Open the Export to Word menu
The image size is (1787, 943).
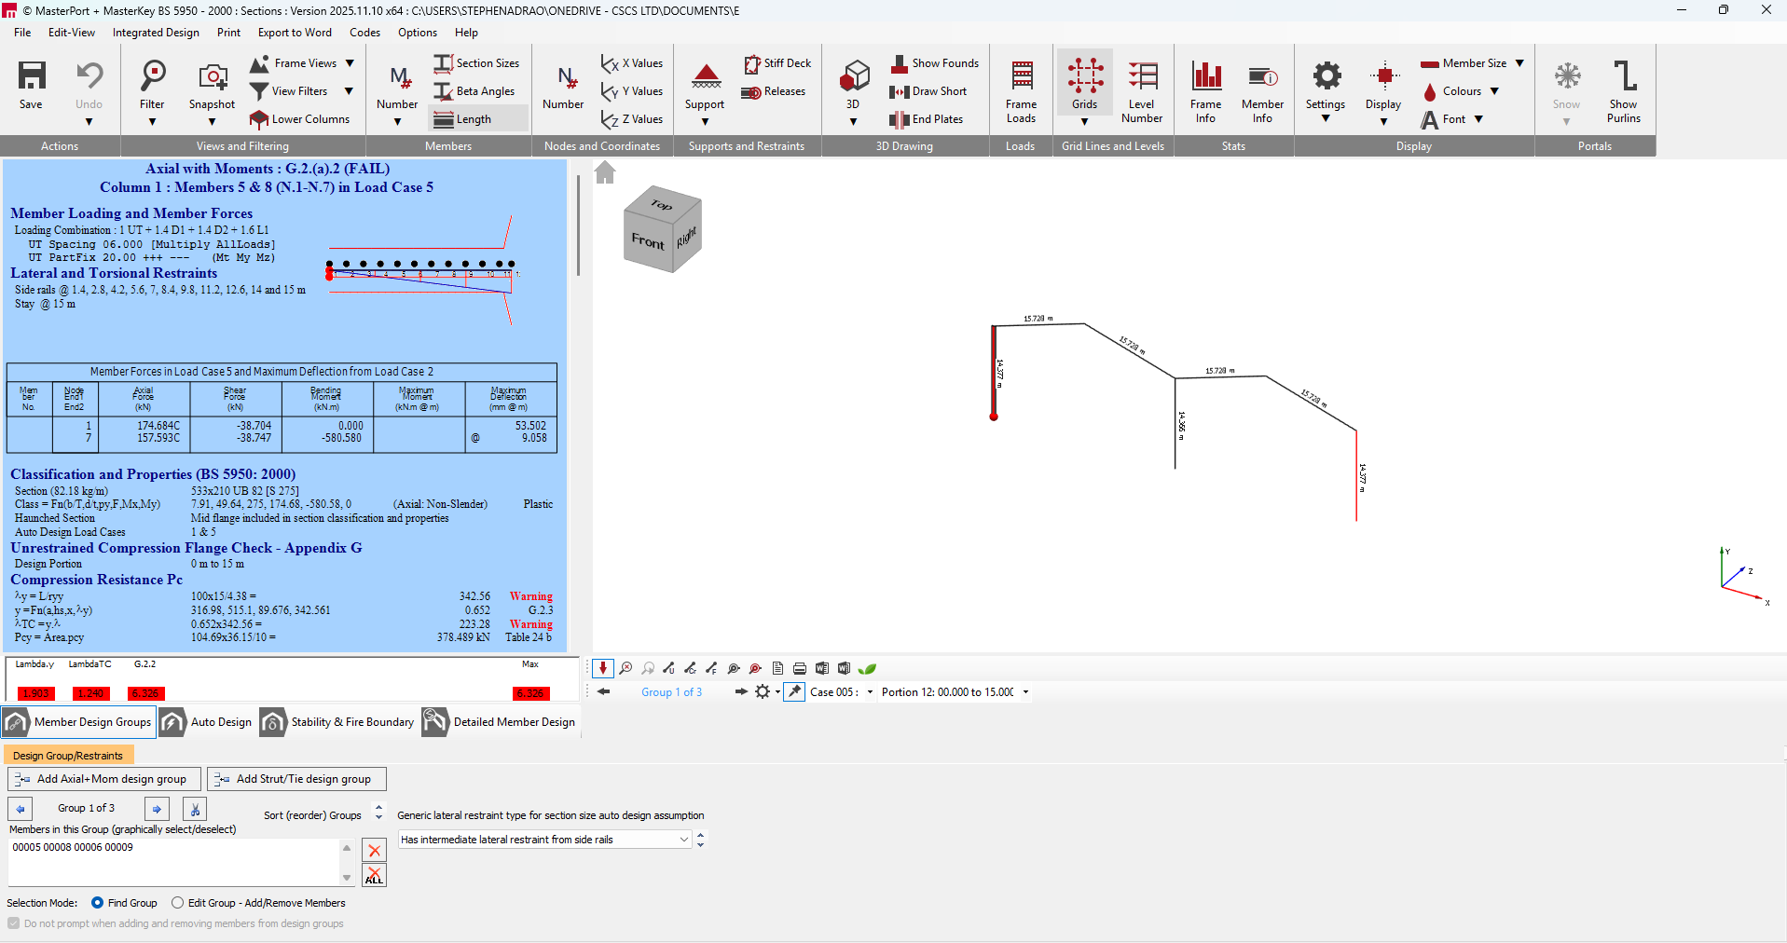295,33
